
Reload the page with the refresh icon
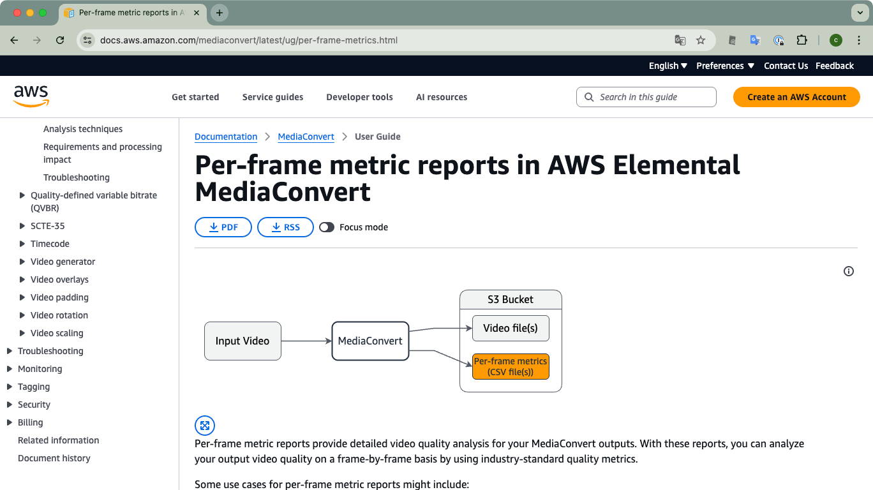tap(60, 40)
